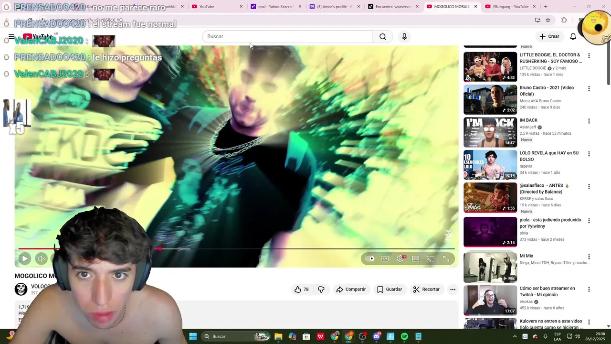The image size is (611, 344).
Task: Open Microsoft Store from the taskbar
Action: tap(306, 336)
